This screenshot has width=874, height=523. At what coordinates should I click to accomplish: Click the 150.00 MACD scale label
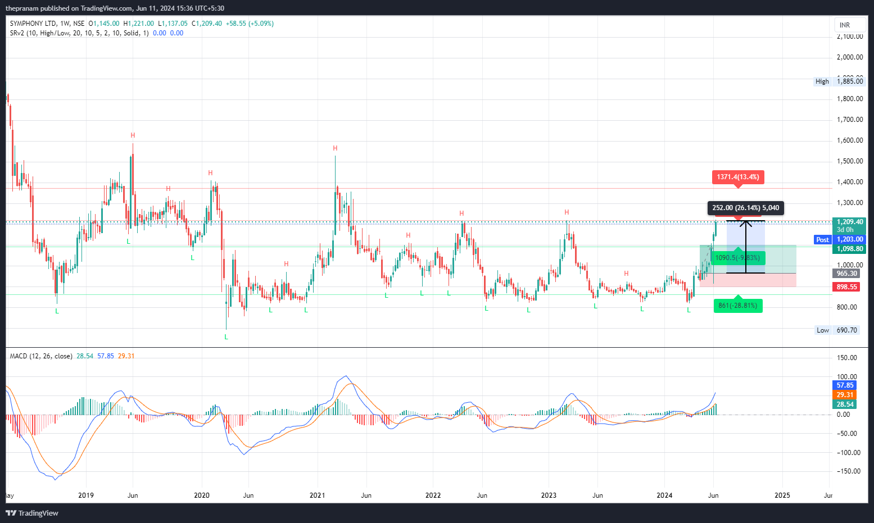[x=847, y=358]
